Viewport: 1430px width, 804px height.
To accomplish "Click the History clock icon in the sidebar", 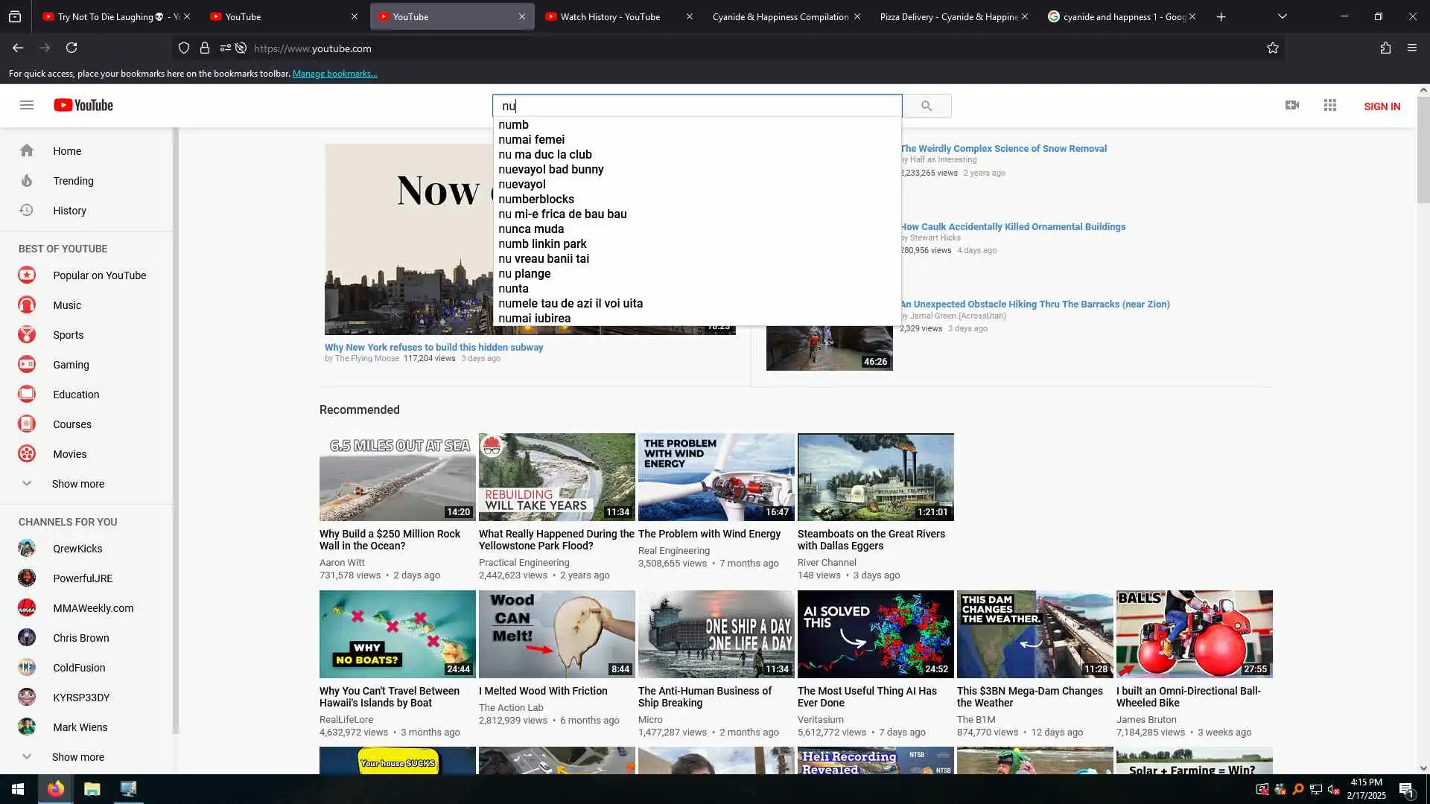I will point(27,211).
